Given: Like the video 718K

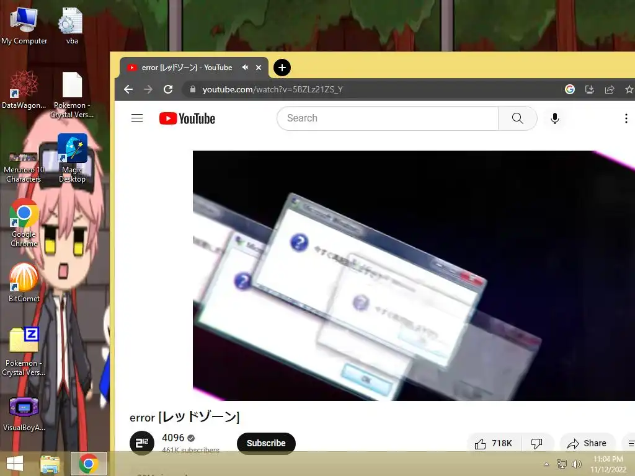Looking at the screenshot, I should [x=494, y=444].
